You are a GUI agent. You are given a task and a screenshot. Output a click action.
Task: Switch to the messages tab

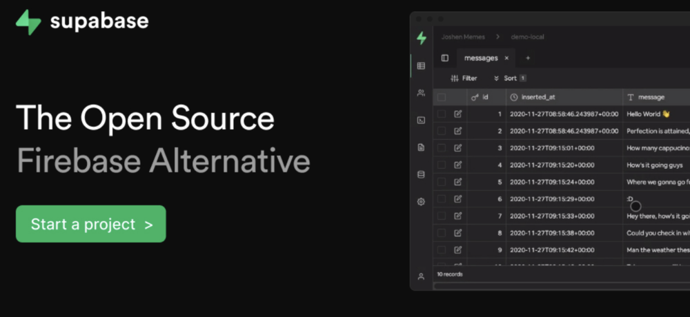(x=480, y=59)
